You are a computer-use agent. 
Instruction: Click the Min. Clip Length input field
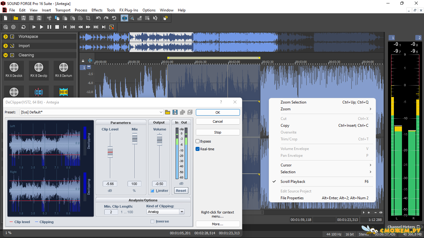coord(111,212)
